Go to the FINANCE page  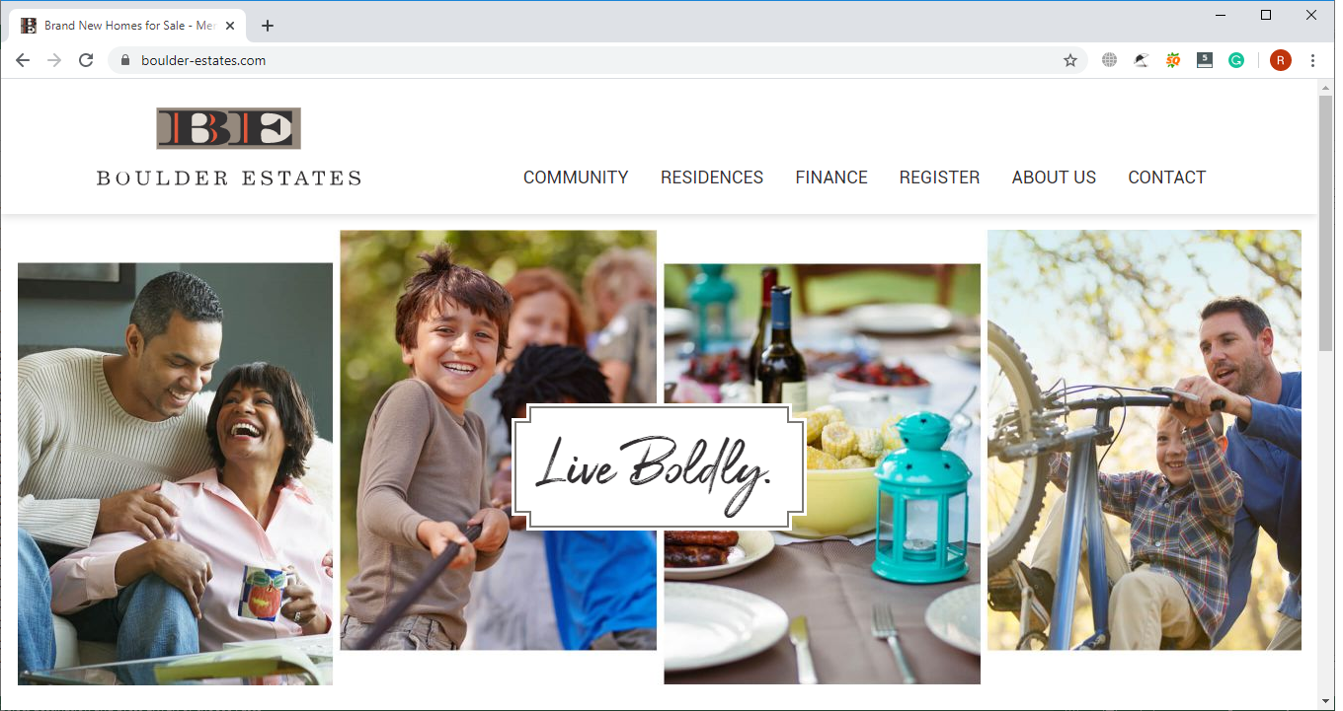pyautogui.click(x=831, y=178)
